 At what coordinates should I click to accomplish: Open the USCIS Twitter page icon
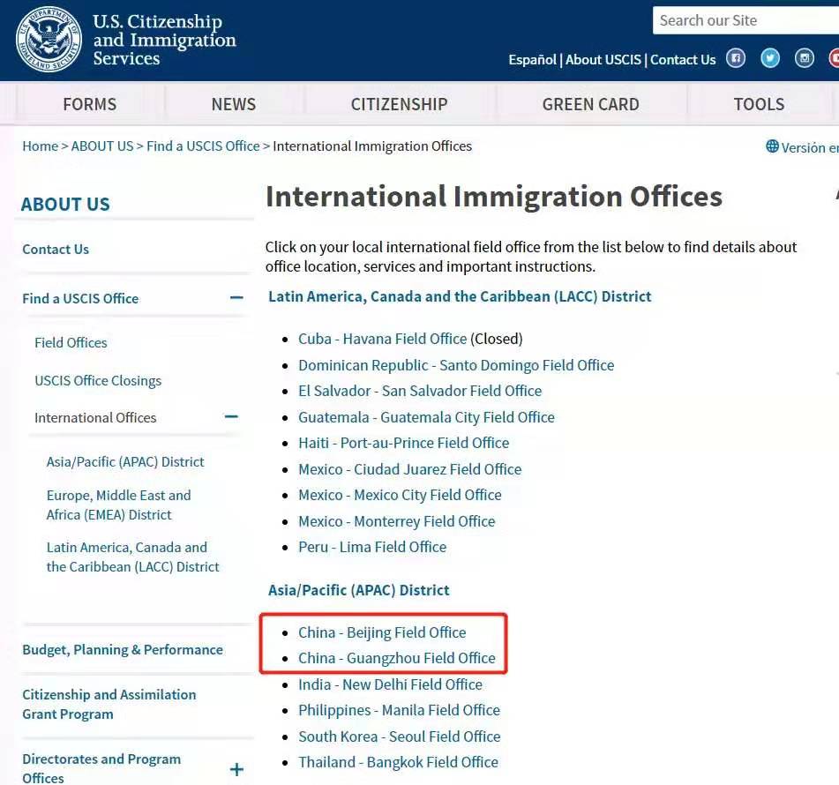tap(770, 58)
